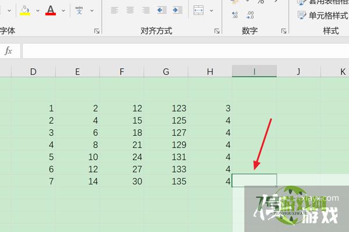Center align text
This screenshot has width=349, height=232.
pos(130,10)
